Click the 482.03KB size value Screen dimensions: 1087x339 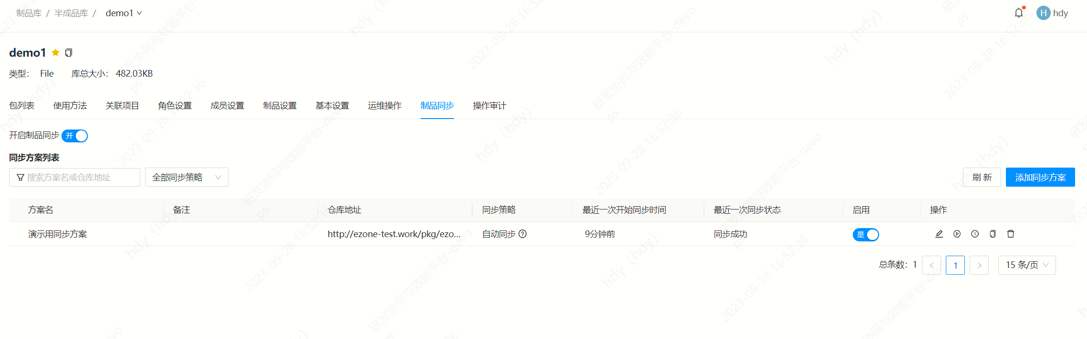(135, 74)
